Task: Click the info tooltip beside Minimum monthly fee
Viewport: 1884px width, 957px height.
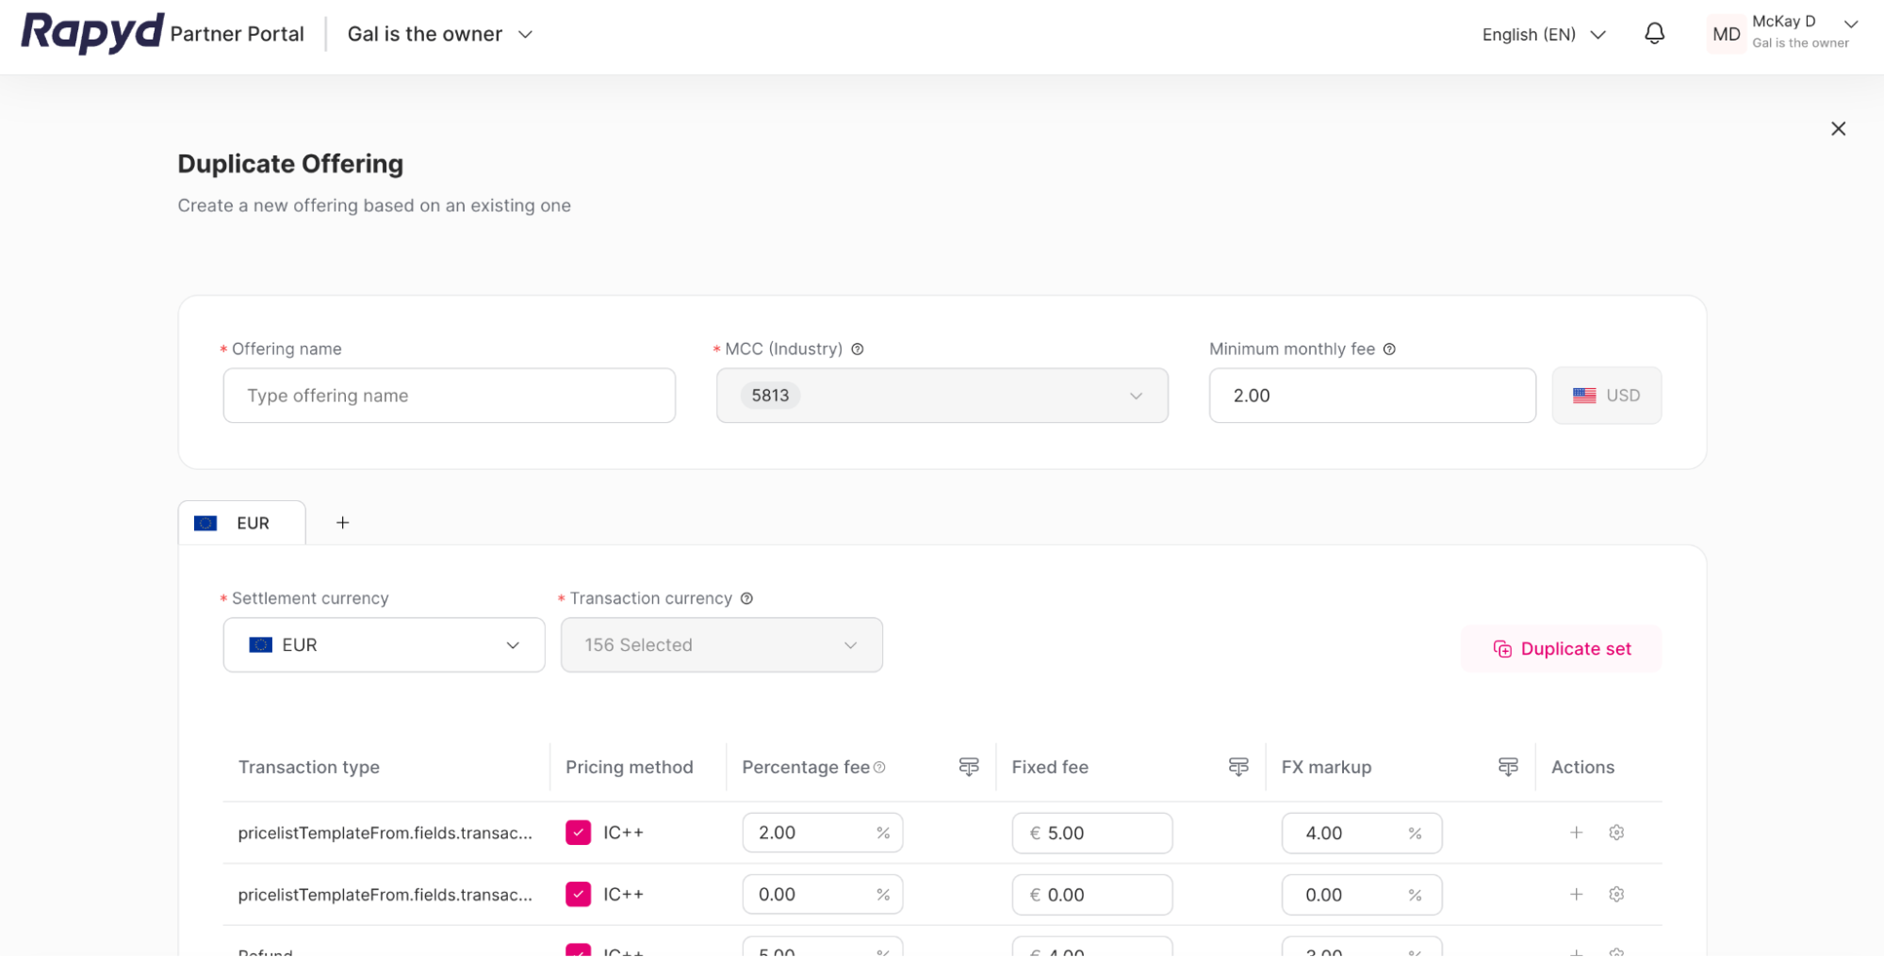Action: (x=1390, y=349)
